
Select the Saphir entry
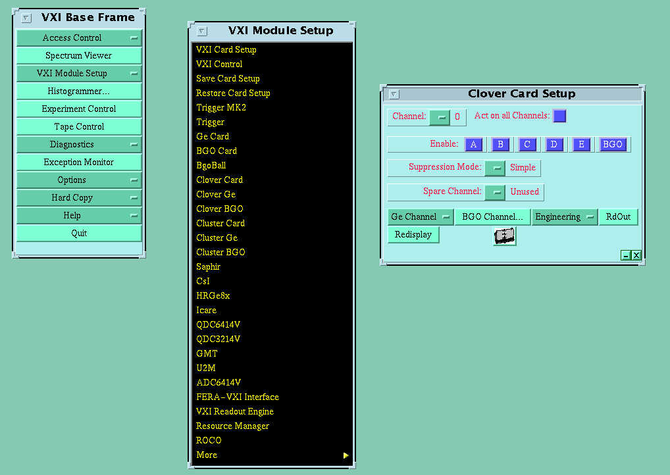(272, 267)
